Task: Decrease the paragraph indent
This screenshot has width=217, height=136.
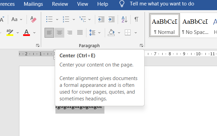Action: tap(101, 19)
